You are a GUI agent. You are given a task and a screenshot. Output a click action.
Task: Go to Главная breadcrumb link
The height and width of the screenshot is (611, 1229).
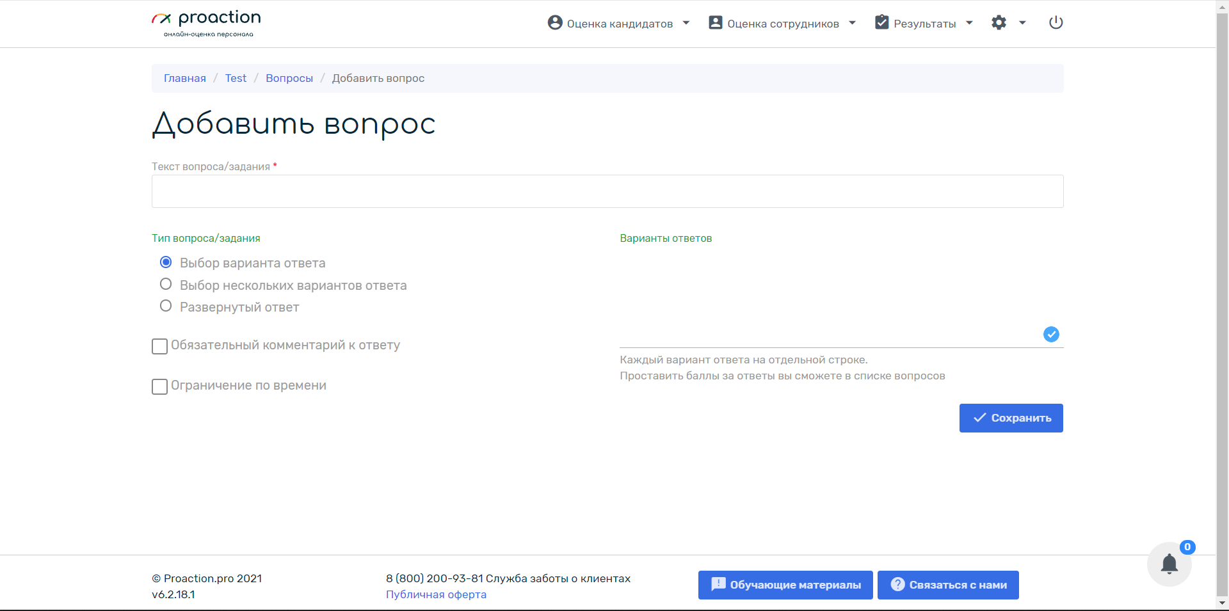point(185,78)
